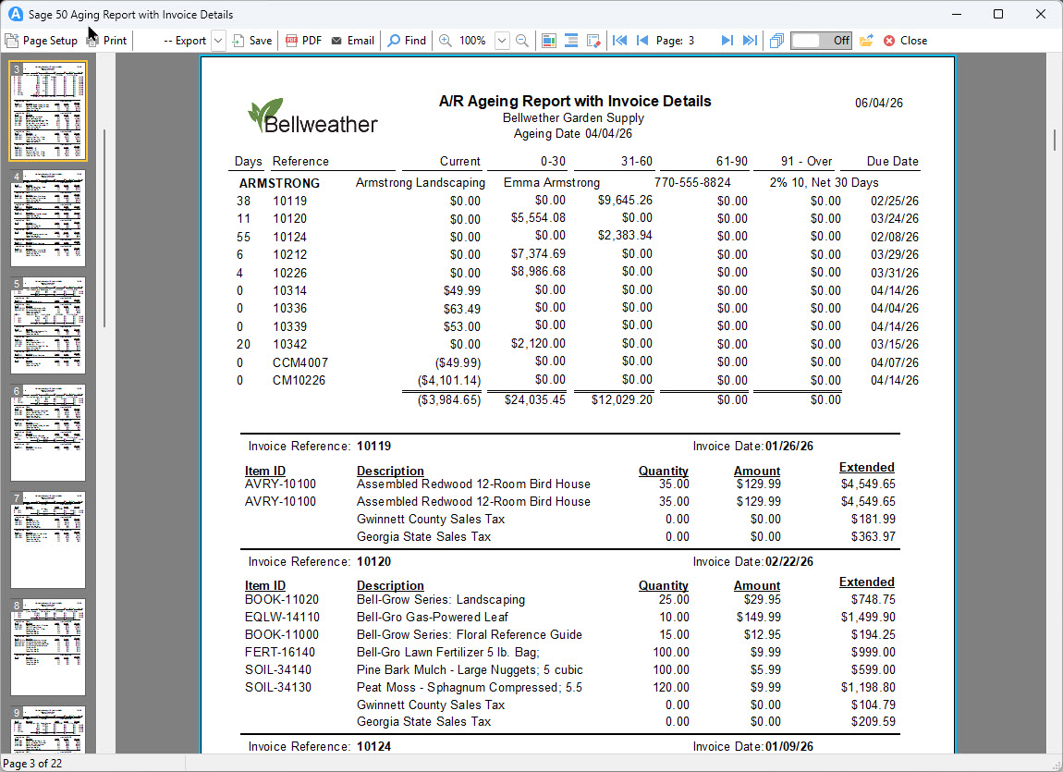Jump to the last page
Viewport: 1063px width, 772px height.
(750, 41)
